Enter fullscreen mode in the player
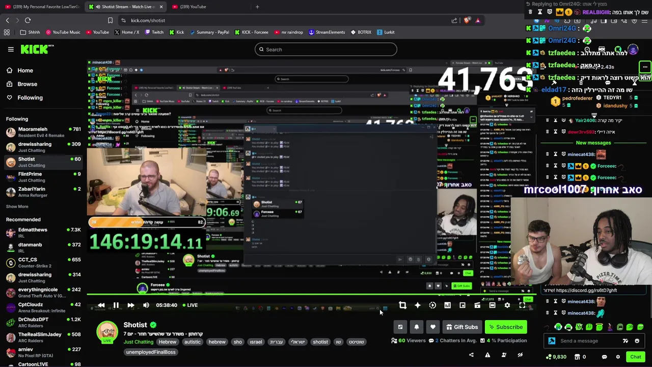652x367 pixels. (x=522, y=305)
